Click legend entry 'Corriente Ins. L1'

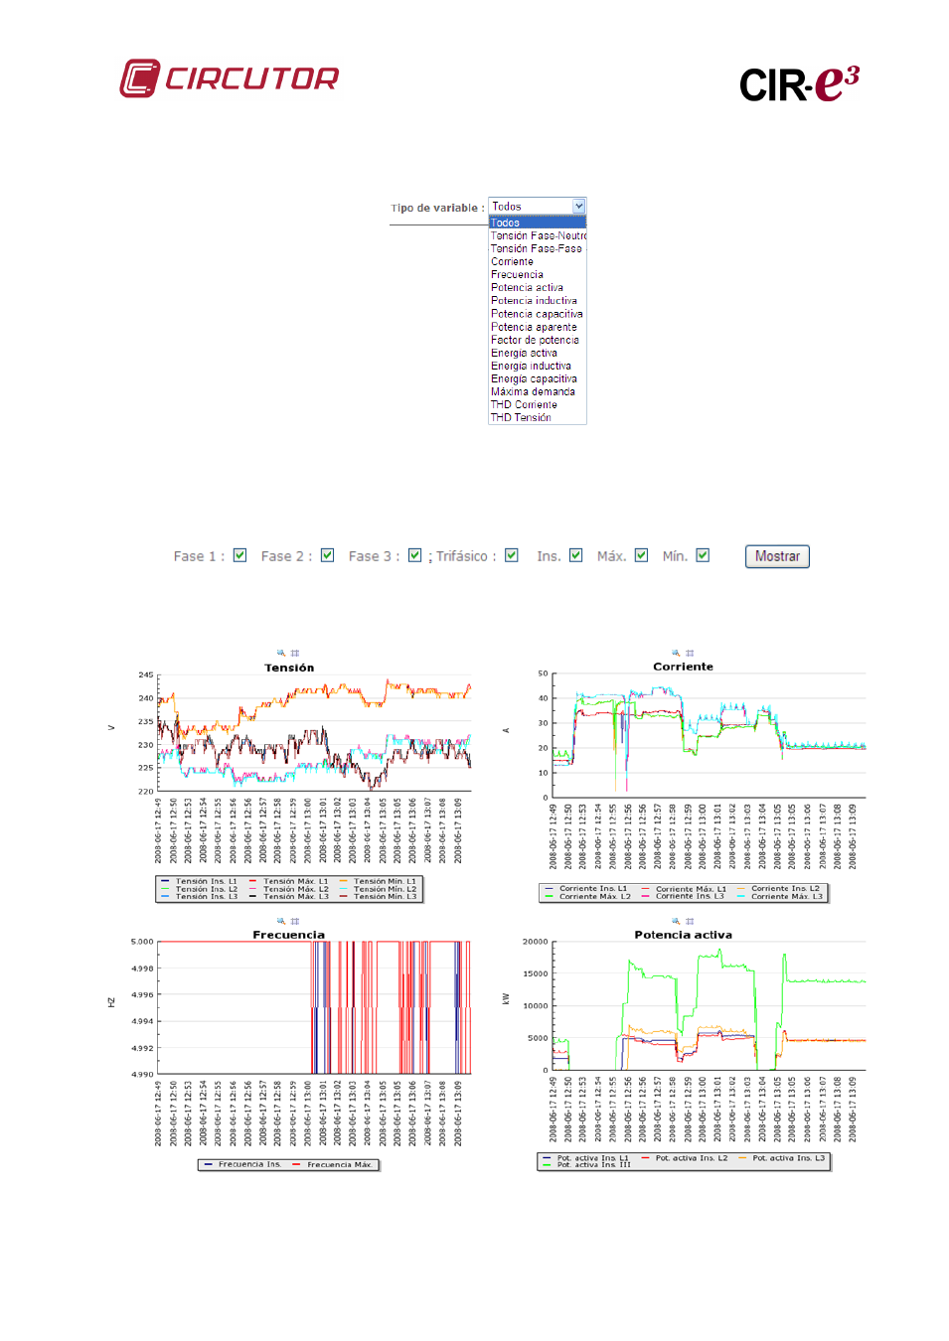tap(586, 889)
